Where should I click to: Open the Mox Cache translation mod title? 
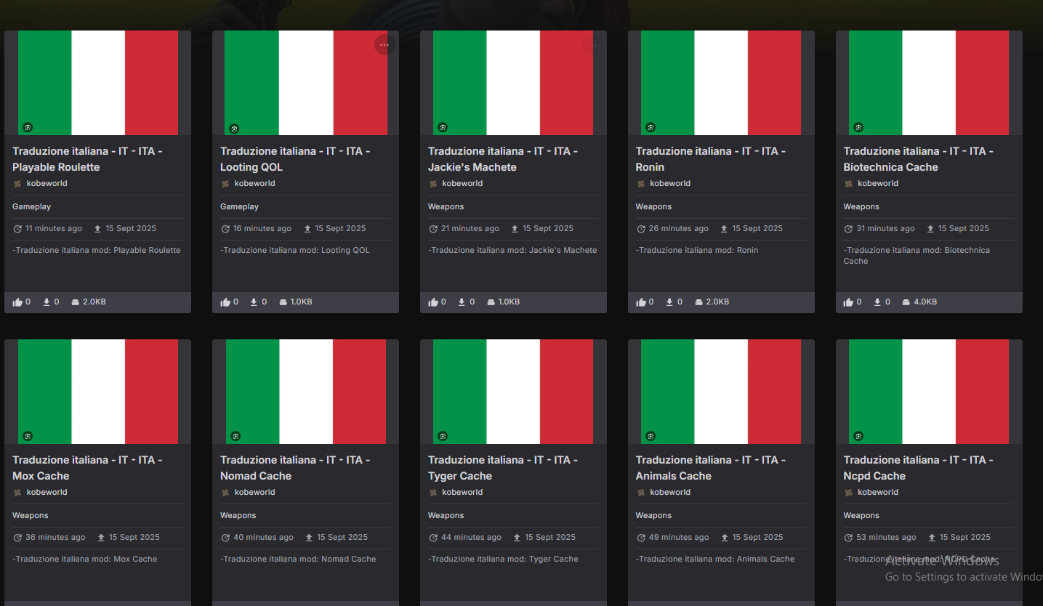coord(87,468)
